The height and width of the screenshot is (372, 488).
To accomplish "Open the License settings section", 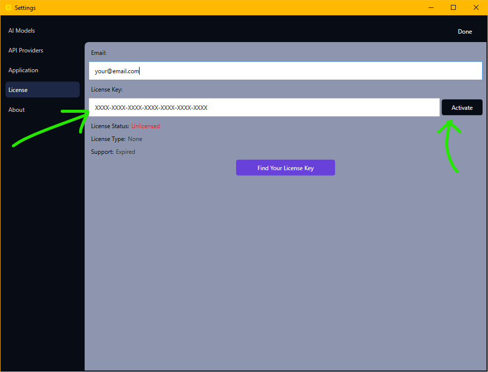I will tap(18, 90).
